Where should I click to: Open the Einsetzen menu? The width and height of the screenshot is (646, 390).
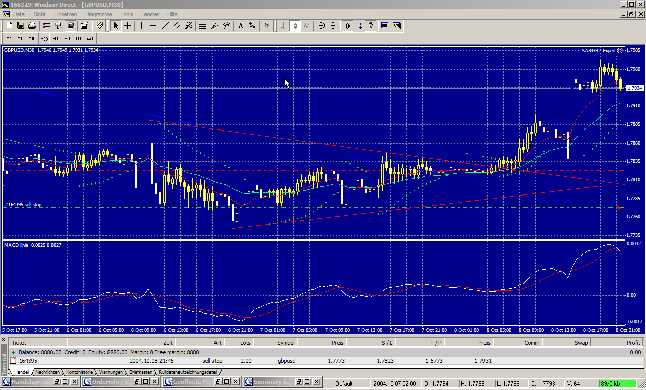click(66, 14)
